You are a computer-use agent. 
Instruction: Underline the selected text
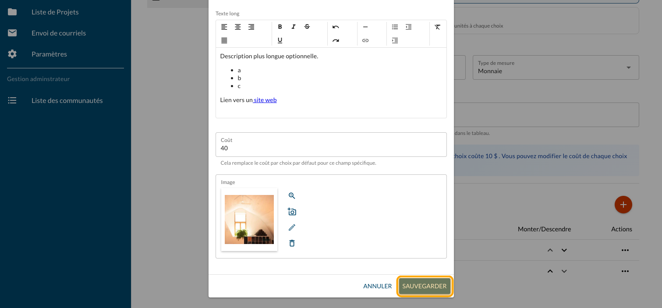[280, 40]
